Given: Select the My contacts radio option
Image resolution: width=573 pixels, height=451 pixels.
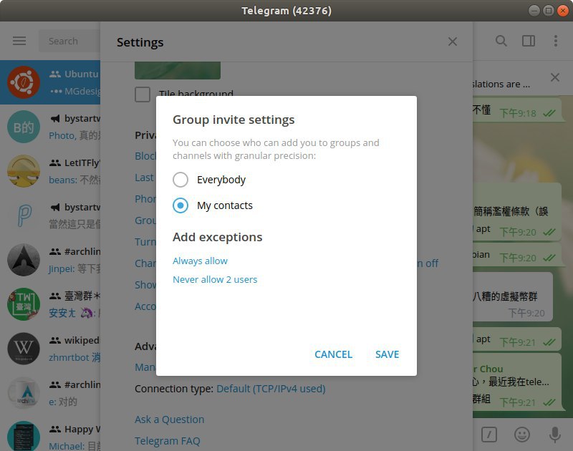Looking at the screenshot, I should tap(180, 205).
